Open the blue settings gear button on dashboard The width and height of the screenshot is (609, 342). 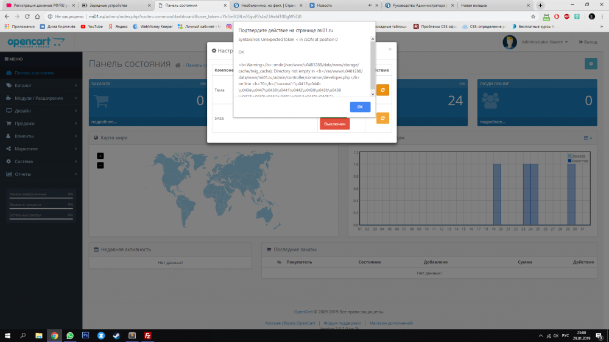click(x=591, y=64)
